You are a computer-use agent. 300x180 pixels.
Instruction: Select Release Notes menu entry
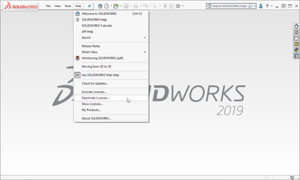pyautogui.click(x=111, y=46)
